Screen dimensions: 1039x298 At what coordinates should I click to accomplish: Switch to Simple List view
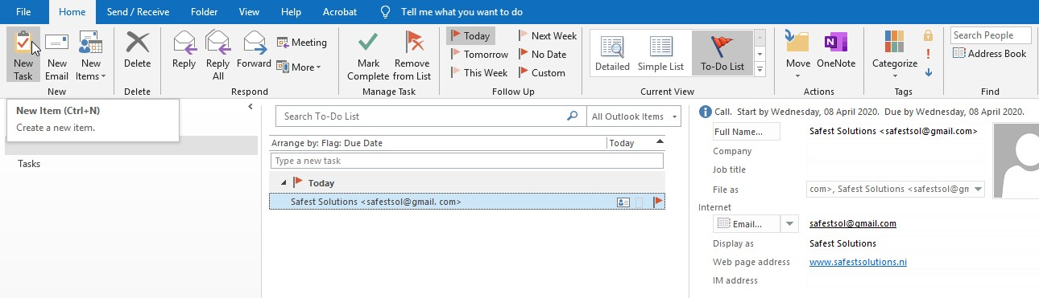click(660, 53)
